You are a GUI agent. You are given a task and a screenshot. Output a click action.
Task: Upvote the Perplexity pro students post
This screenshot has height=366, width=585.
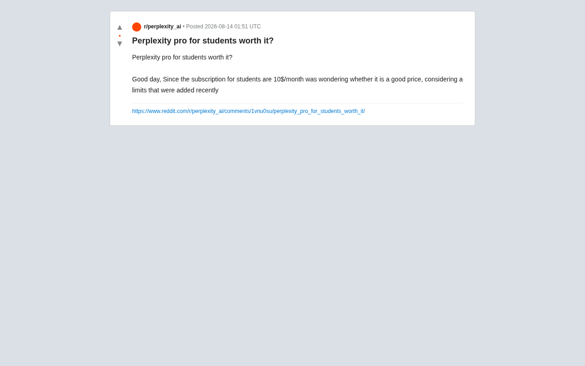(x=120, y=27)
